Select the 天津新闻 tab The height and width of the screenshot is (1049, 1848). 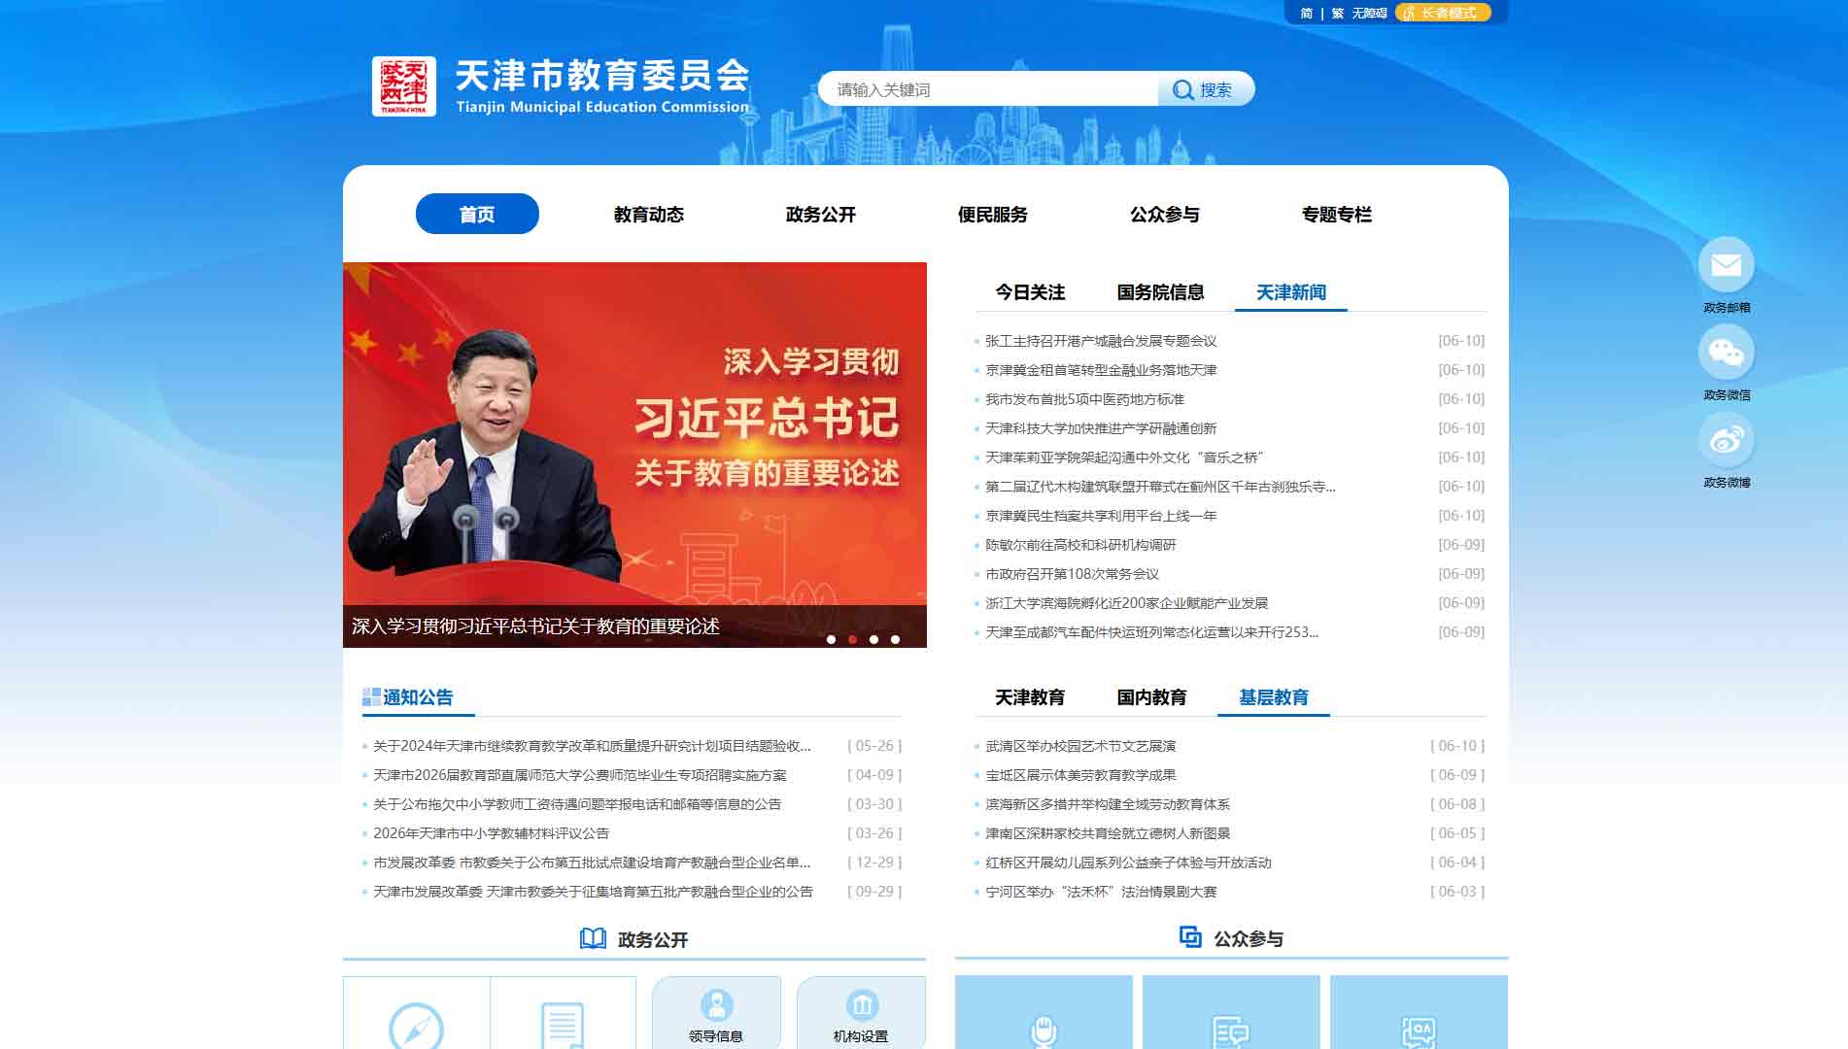click(x=1291, y=292)
